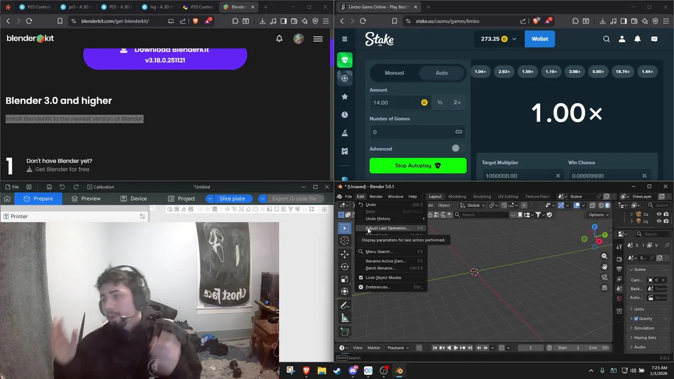
Task: Open the BlenderKit hamburger menu
Action: [318, 39]
